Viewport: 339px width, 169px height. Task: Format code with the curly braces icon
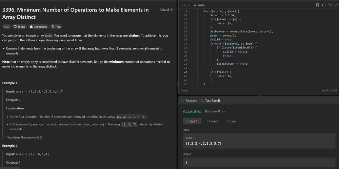(x=324, y=5)
